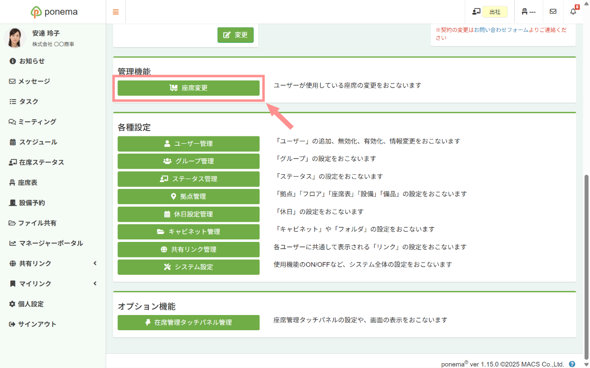Follow the お問い合わせフォーム link

501,30
